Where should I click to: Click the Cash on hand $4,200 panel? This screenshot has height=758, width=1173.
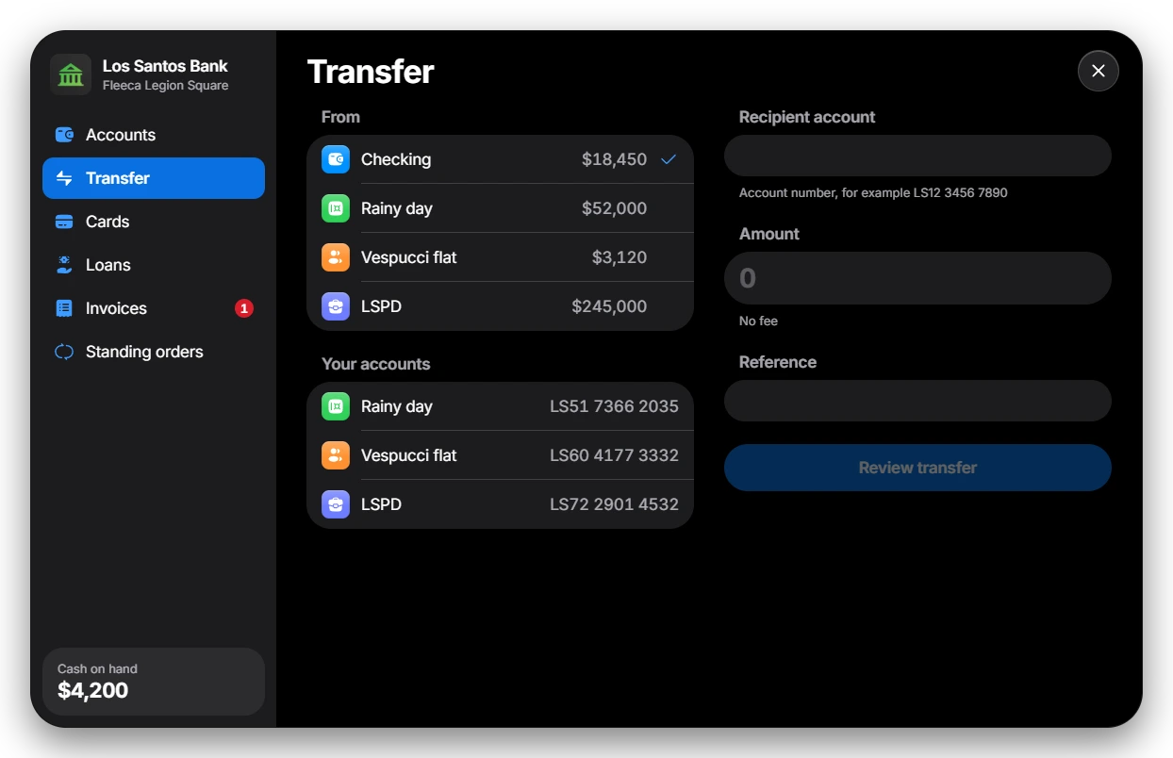point(154,682)
